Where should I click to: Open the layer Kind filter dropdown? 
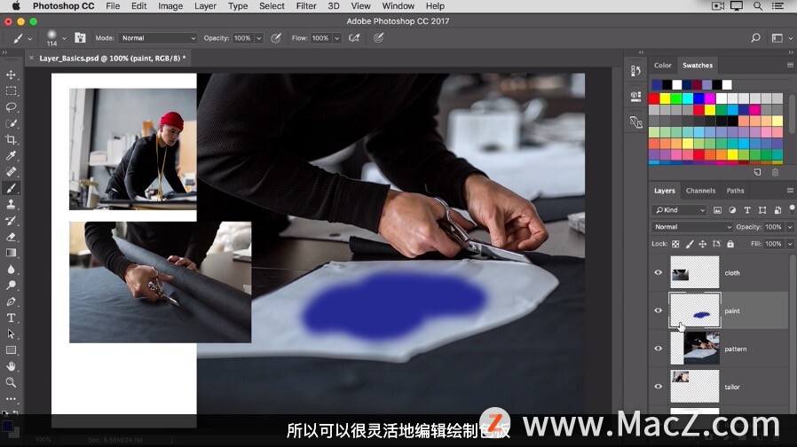(680, 210)
